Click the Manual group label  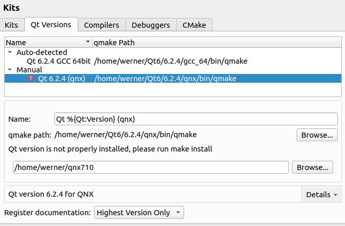click(29, 70)
